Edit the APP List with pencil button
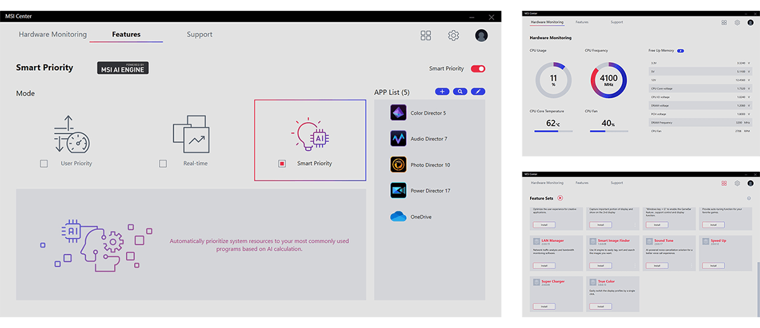Viewport: 760px width, 328px height. click(x=478, y=92)
